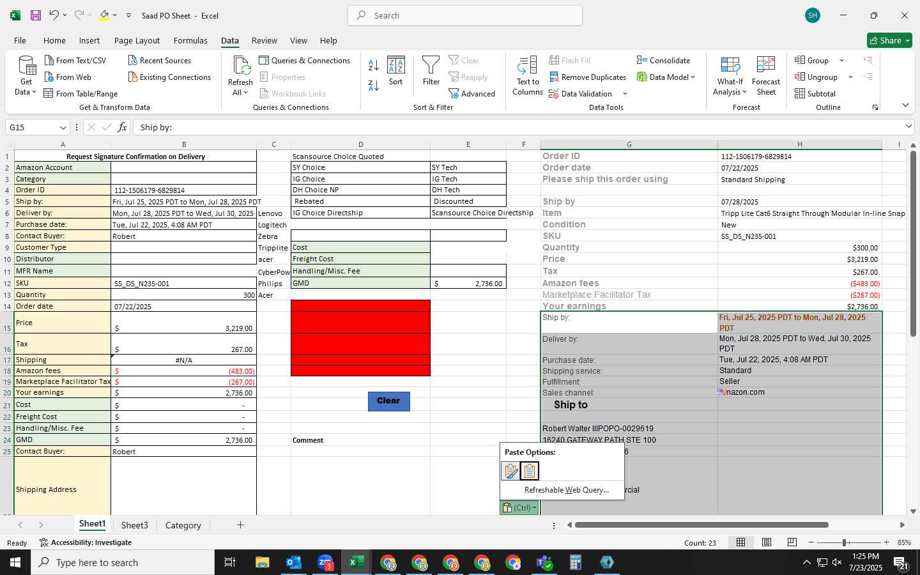Expand the Name Box dropdown
920x575 pixels.
point(63,127)
